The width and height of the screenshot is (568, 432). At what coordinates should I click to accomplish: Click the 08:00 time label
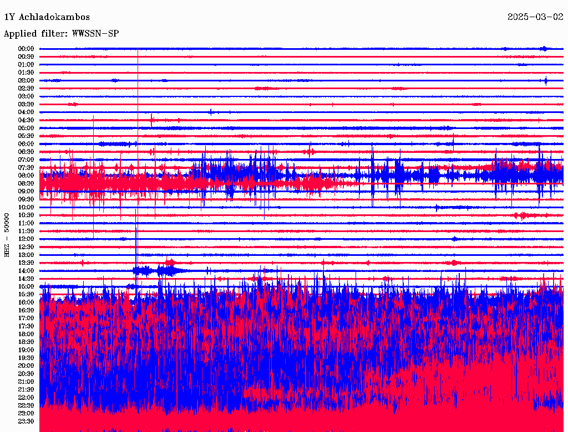[x=26, y=176]
